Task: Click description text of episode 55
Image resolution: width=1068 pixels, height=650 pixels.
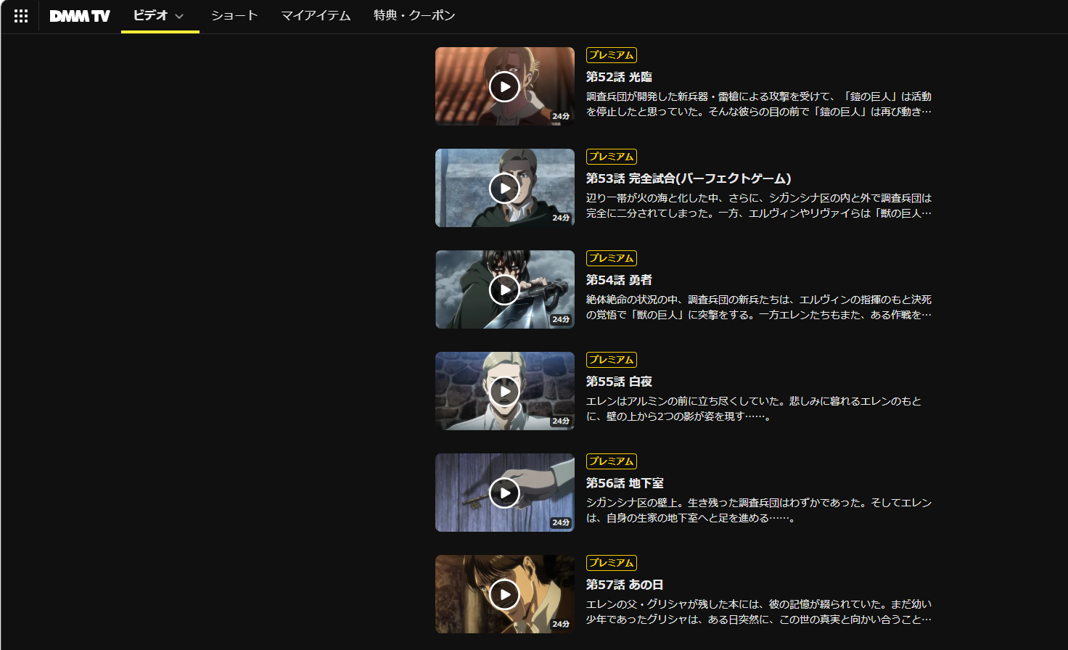Action: [x=754, y=409]
